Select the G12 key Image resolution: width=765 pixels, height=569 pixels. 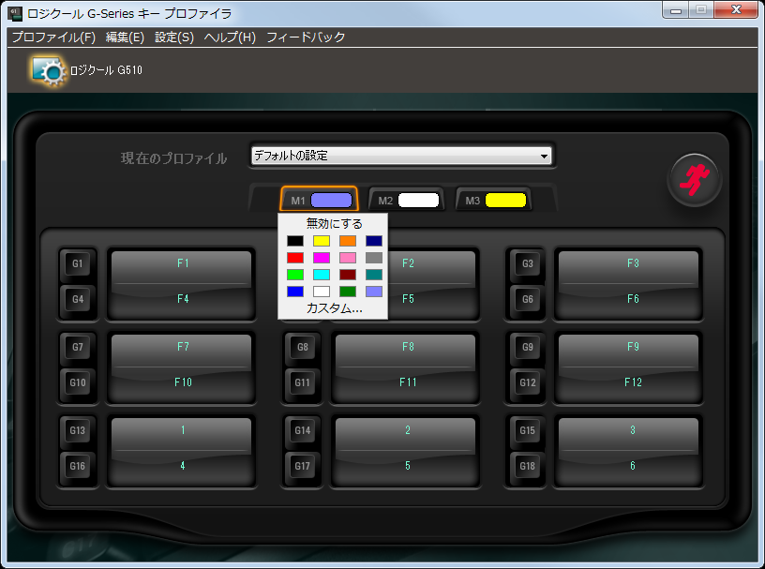(528, 382)
